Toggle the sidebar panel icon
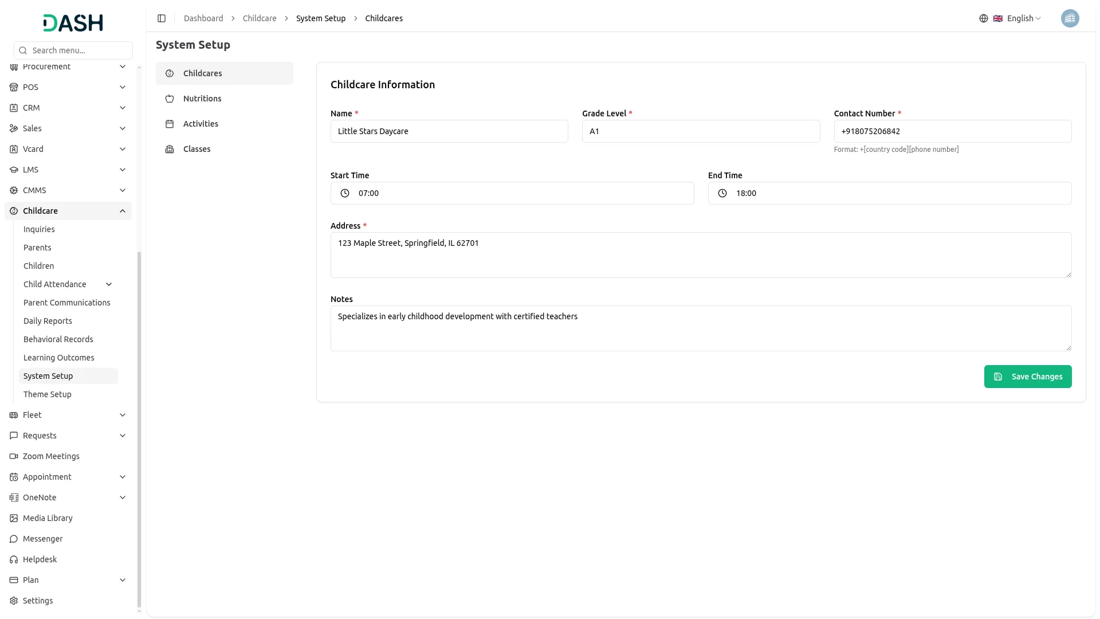 (162, 18)
